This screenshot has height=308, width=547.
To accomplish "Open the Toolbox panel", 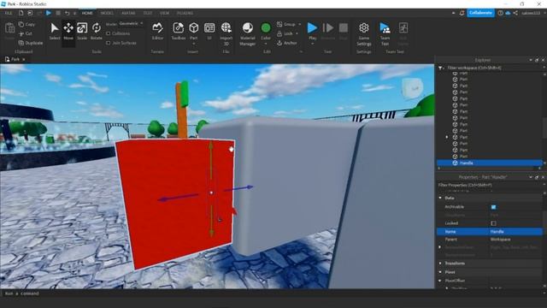I will [179, 31].
